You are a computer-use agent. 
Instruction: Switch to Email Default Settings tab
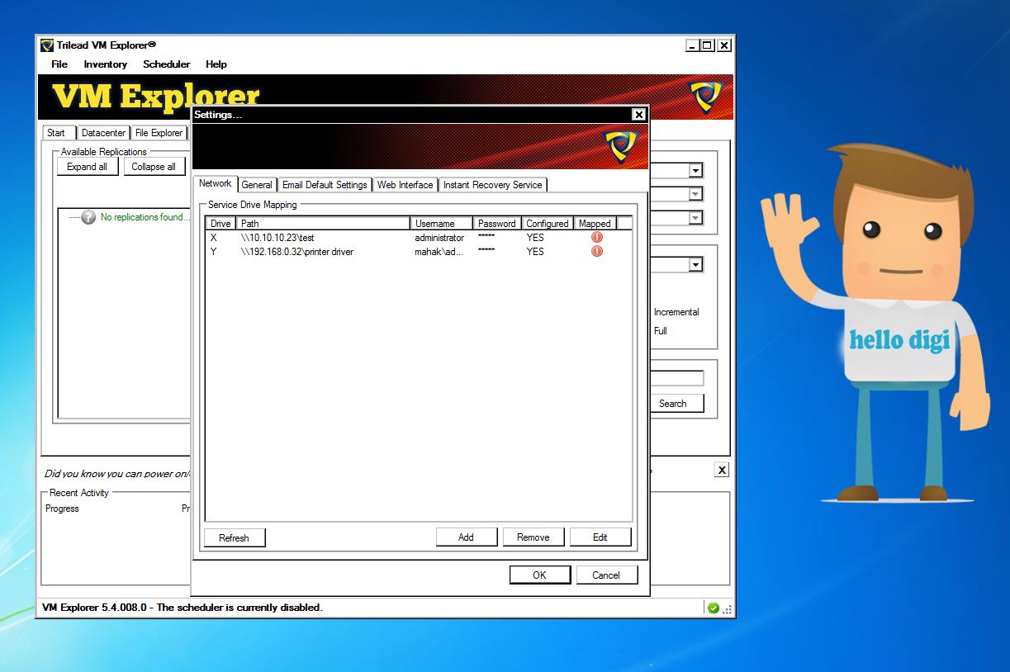[x=325, y=185]
